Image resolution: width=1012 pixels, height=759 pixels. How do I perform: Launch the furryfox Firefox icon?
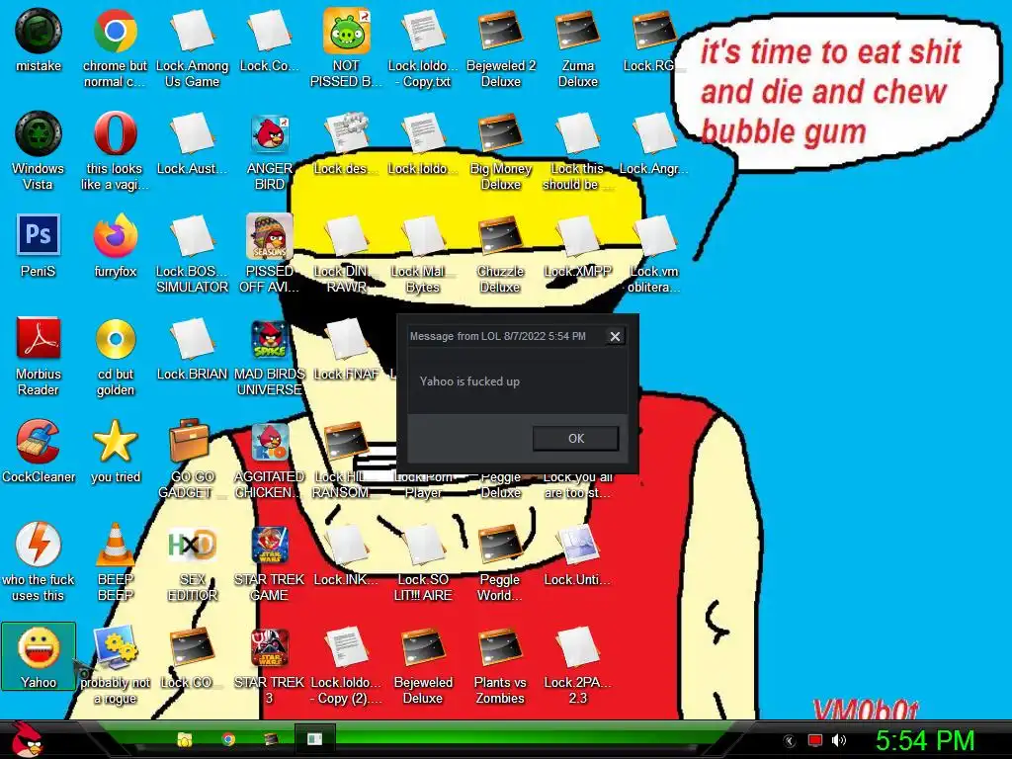point(115,246)
